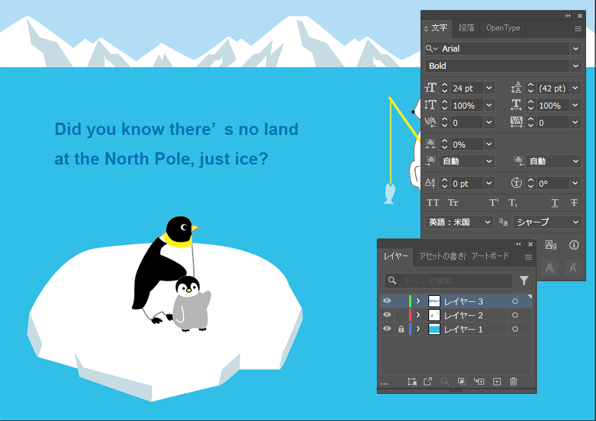Click the レイヤー 1 blue thumbnail
The width and height of the screenshot is (596, 421).
[434, 329]
